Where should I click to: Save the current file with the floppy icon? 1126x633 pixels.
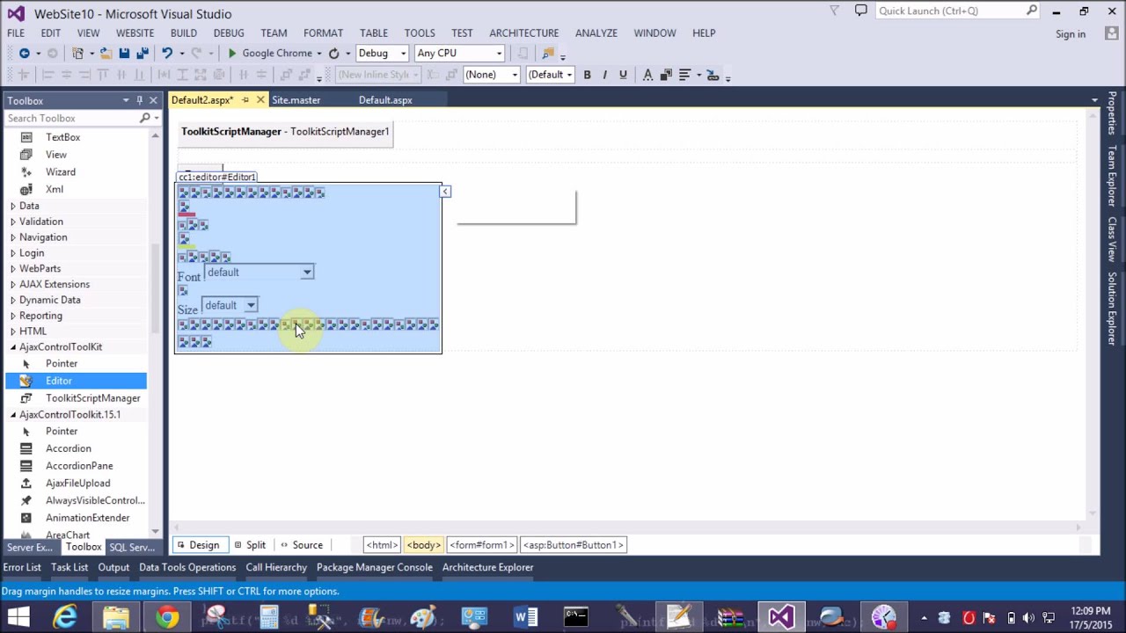point(124,54)
